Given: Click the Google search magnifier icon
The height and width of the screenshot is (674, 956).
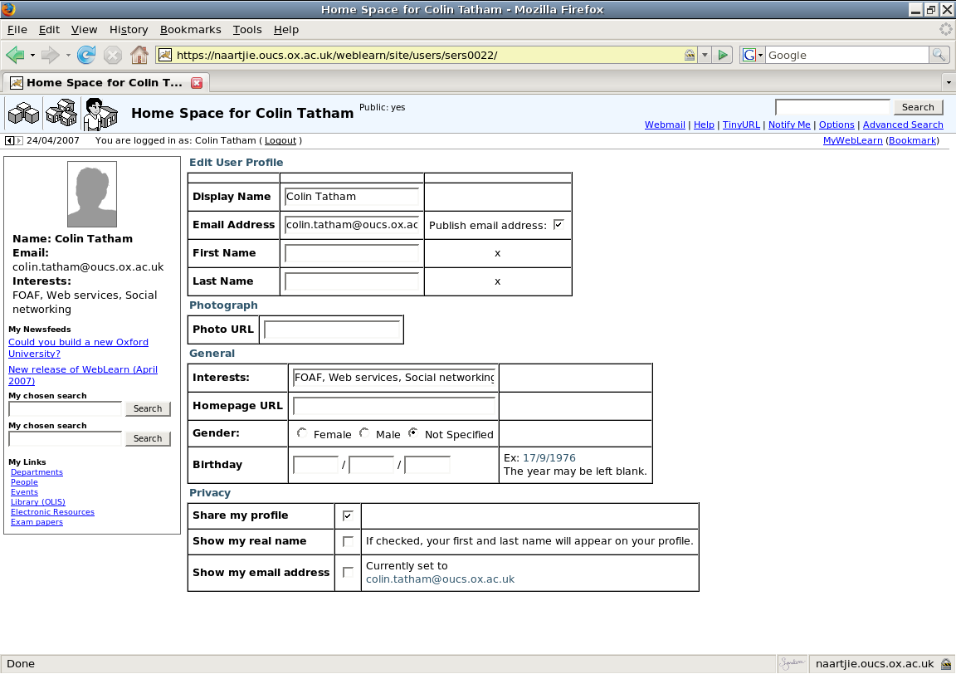Looking at the screenshot, I should point(939,56).
